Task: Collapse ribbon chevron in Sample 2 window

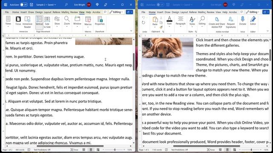Action: 131,31
